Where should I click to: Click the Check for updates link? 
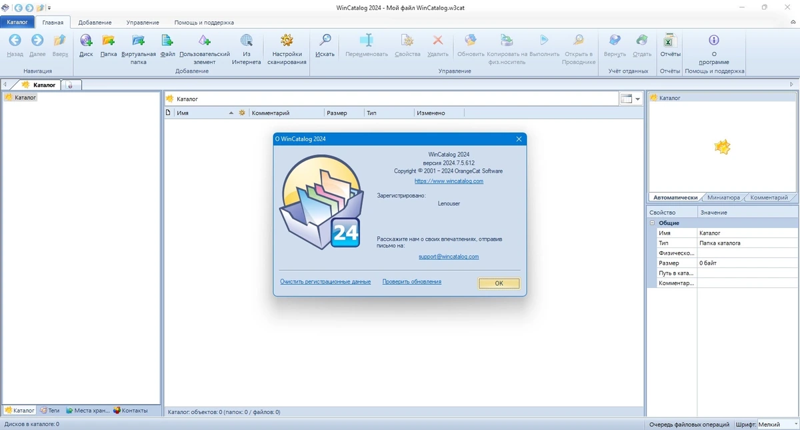tap(411, 281)
